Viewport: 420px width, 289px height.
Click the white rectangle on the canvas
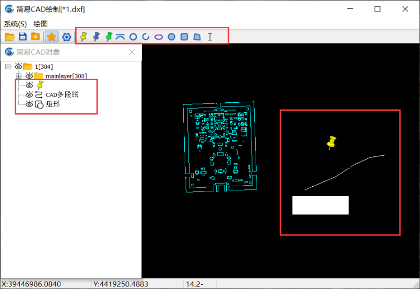[320, 205]
